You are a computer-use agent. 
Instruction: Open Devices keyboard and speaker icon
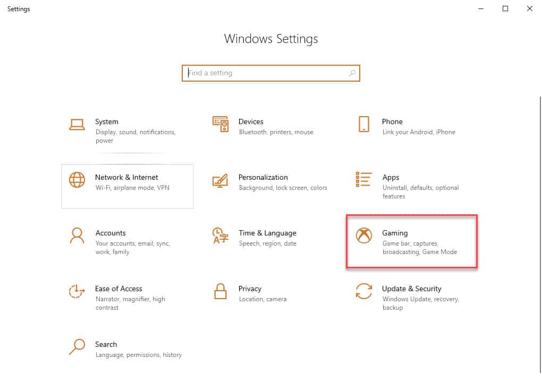tap(221, 124)
